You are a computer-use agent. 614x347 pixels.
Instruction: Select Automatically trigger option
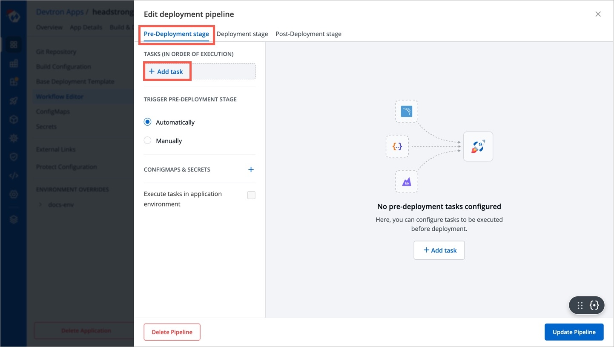pos(148,122)
